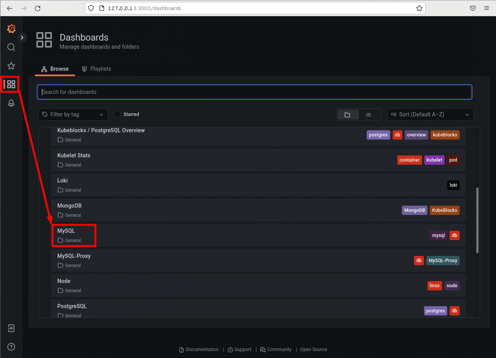
Task: Filter by the lowercase kubeblocks tag
Action: click(x=445, y=135)
